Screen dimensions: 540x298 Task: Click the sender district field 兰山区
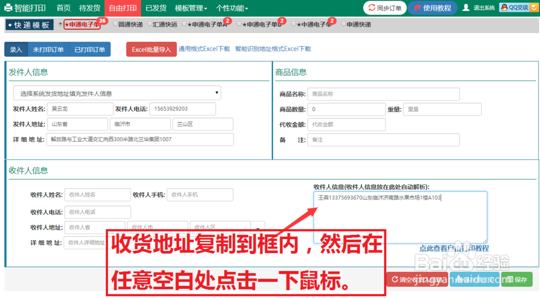[x=203, y=124]
